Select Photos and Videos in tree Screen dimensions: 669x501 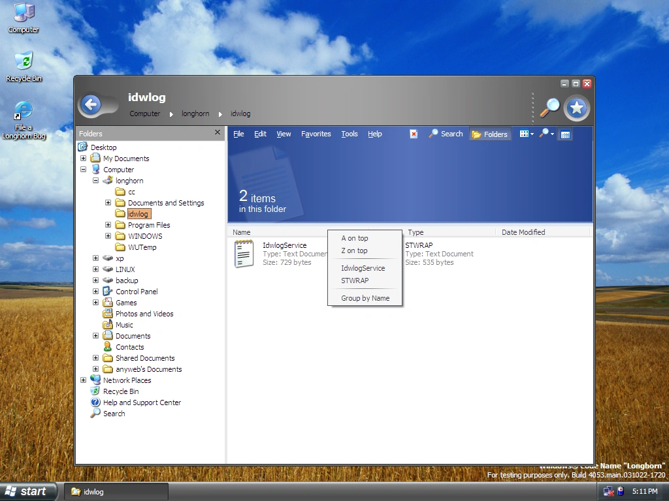click(x=144, y=314)
